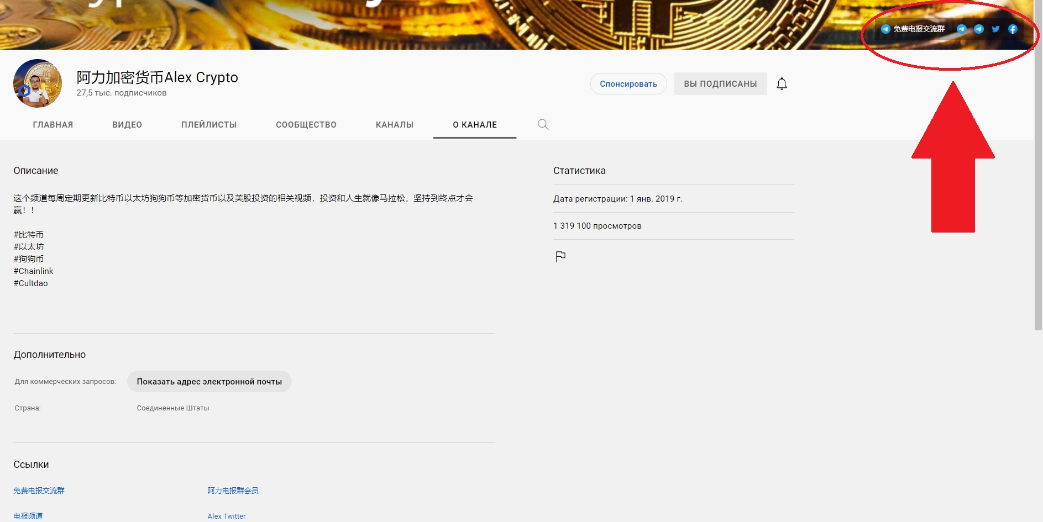Click the notification bell icon

(782, 84)
